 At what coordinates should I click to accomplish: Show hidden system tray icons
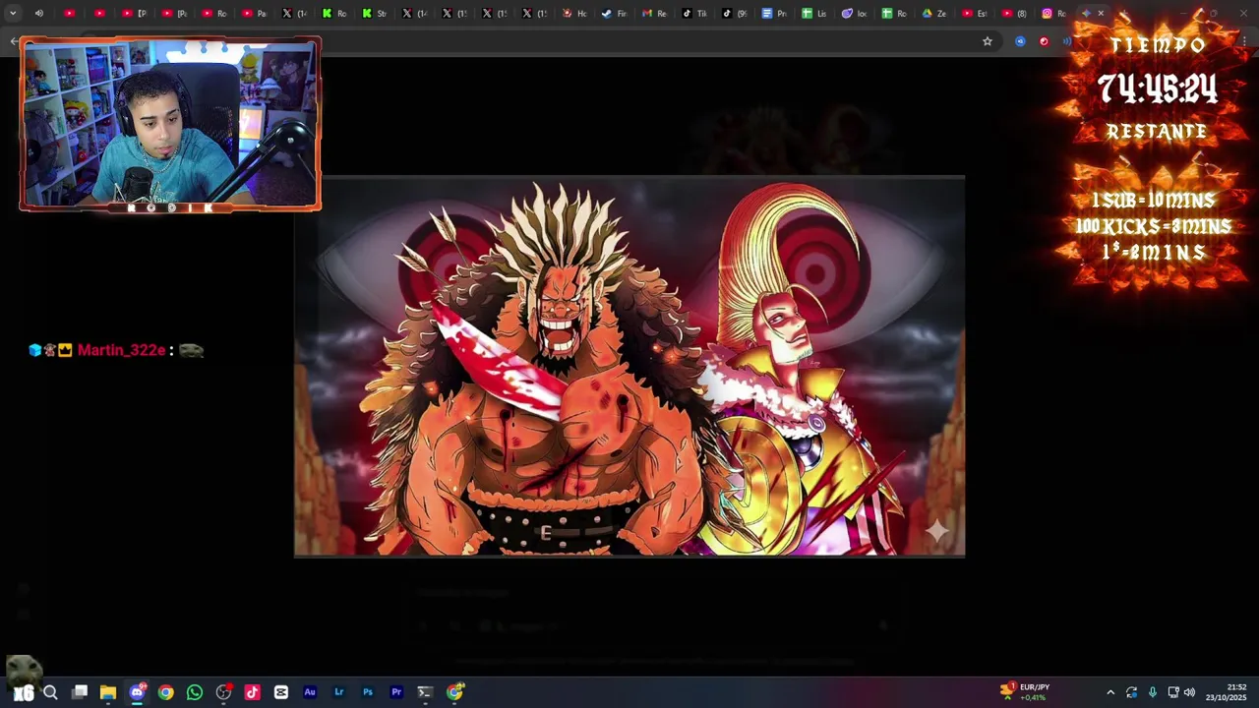coord(1110,692)
